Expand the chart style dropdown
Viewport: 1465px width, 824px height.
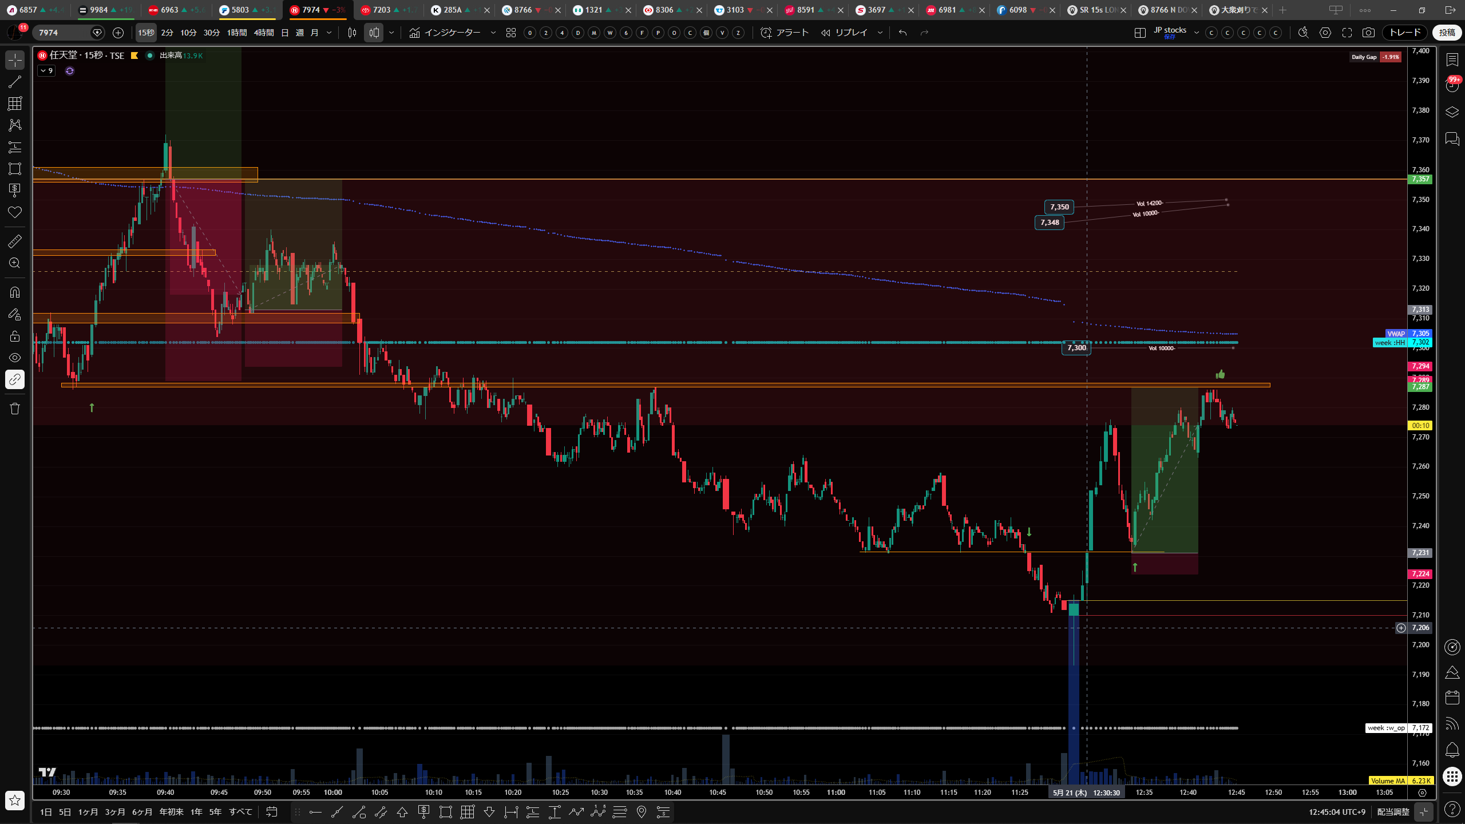click(x=391, y=33)
